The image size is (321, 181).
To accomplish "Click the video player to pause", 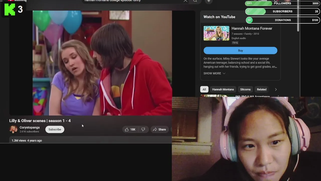I will (102, 63).
